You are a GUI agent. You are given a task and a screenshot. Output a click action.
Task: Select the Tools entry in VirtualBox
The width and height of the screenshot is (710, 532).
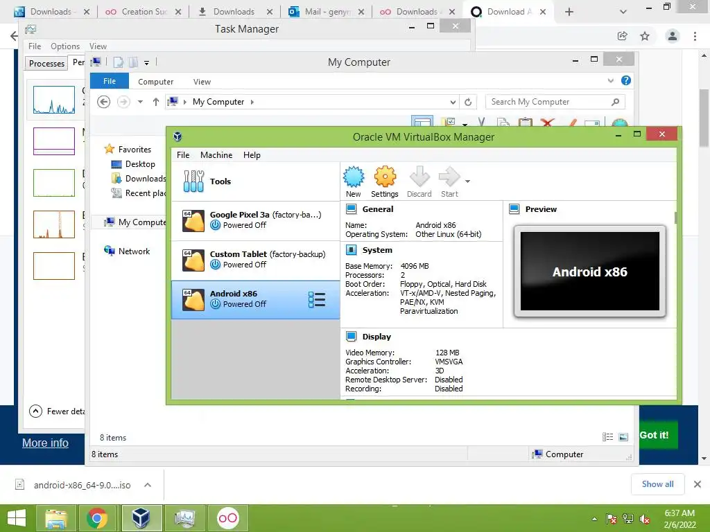(256, 181)
